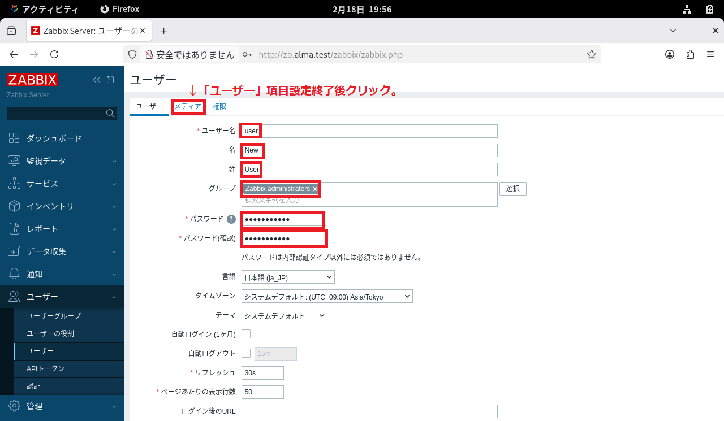
Task: Click the password help question mark icon
Action: click(x=231, y=219)
